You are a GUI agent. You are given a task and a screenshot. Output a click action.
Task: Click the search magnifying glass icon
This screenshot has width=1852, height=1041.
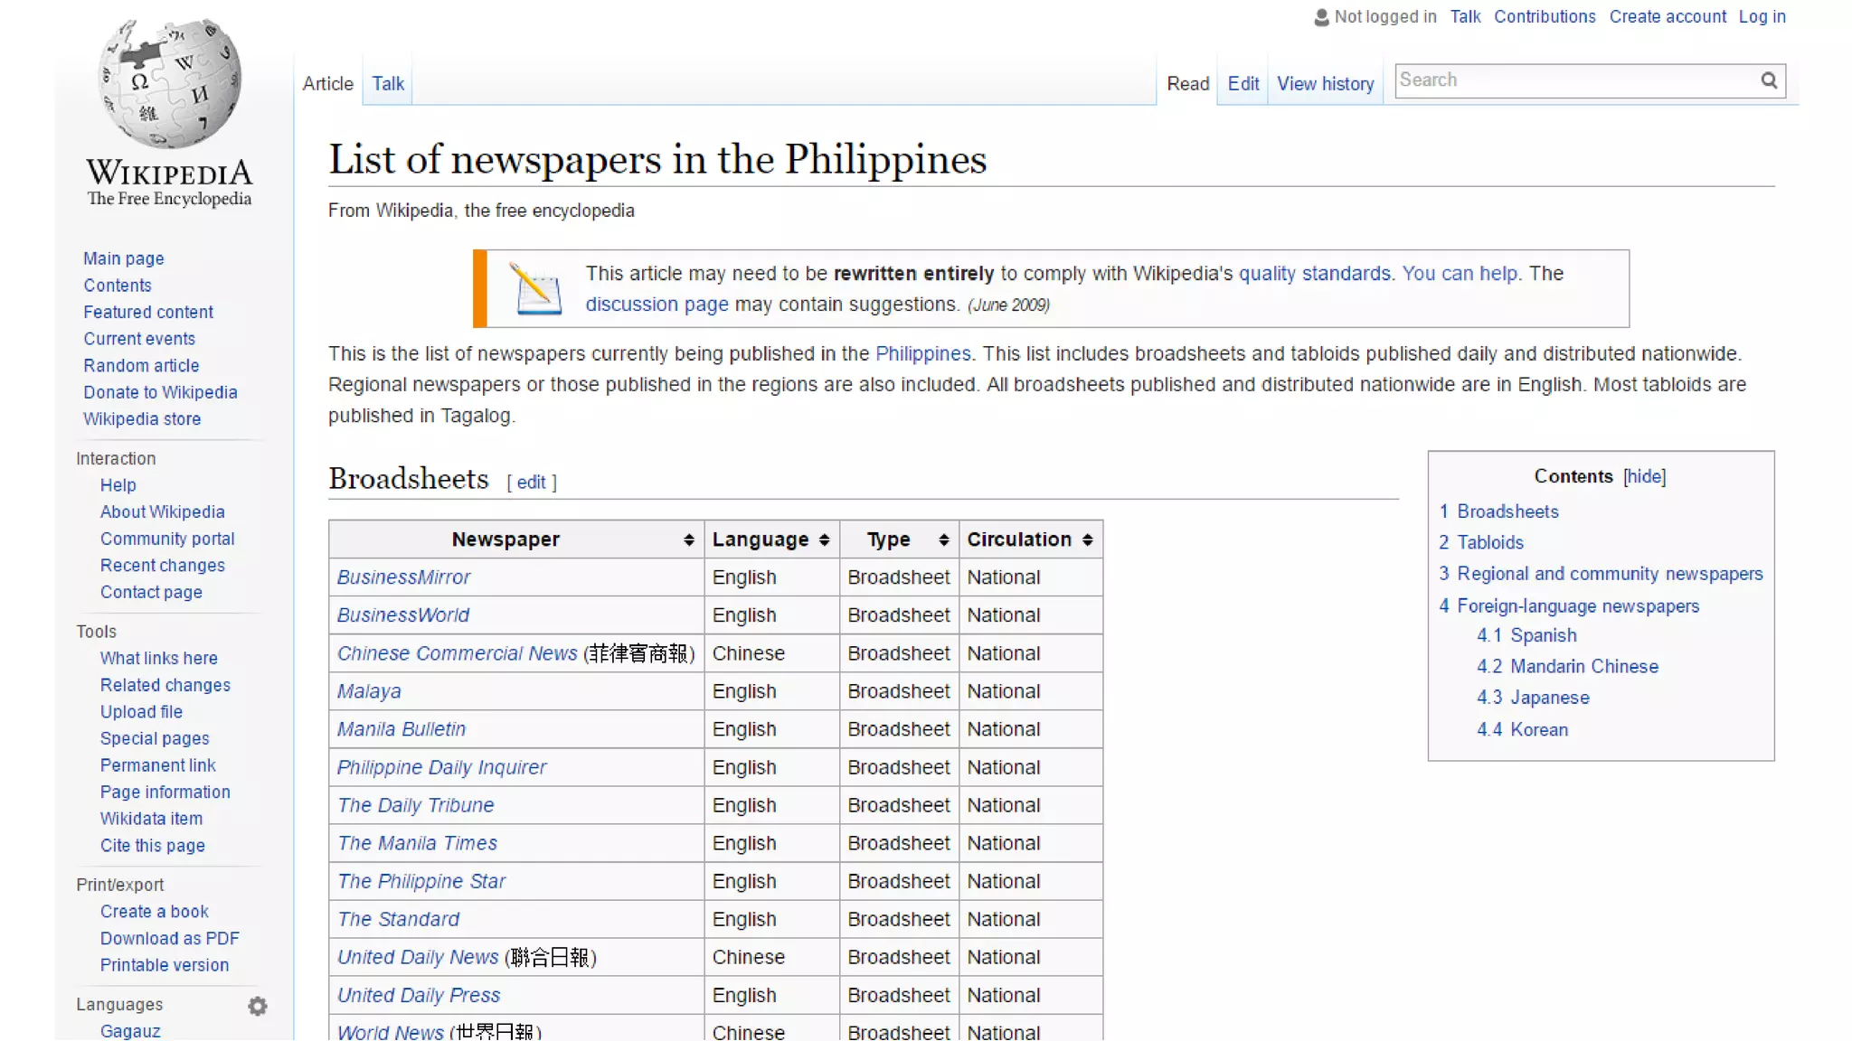[1769, 80]
